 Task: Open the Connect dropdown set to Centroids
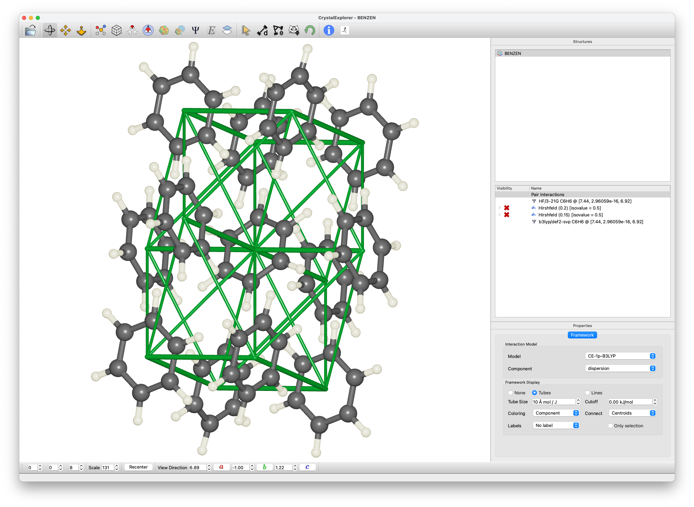click(632, 413)
